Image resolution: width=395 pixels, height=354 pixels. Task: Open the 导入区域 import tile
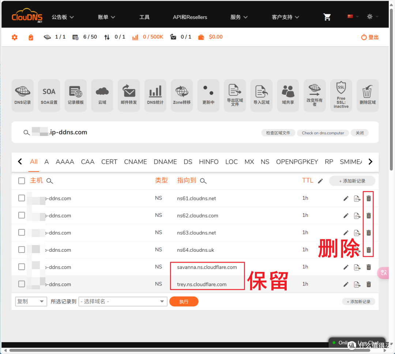click(x=261, y=95)
